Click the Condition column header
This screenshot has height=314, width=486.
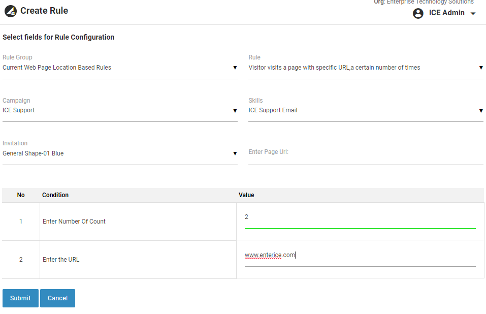pos(55,195)
